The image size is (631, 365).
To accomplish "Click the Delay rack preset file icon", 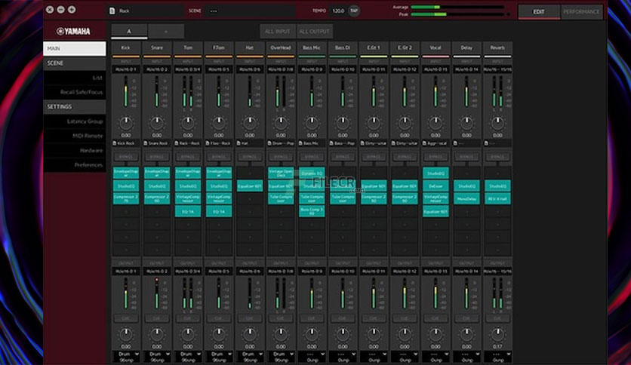I will (x=456, y=143).
